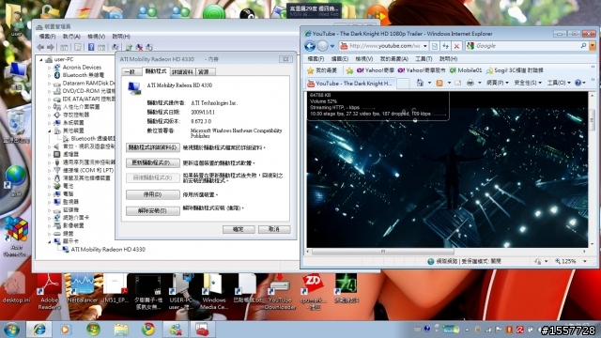Collapse the user-PC root tree node
This screenshot has height=338, width=601.
tap(41, 59)
